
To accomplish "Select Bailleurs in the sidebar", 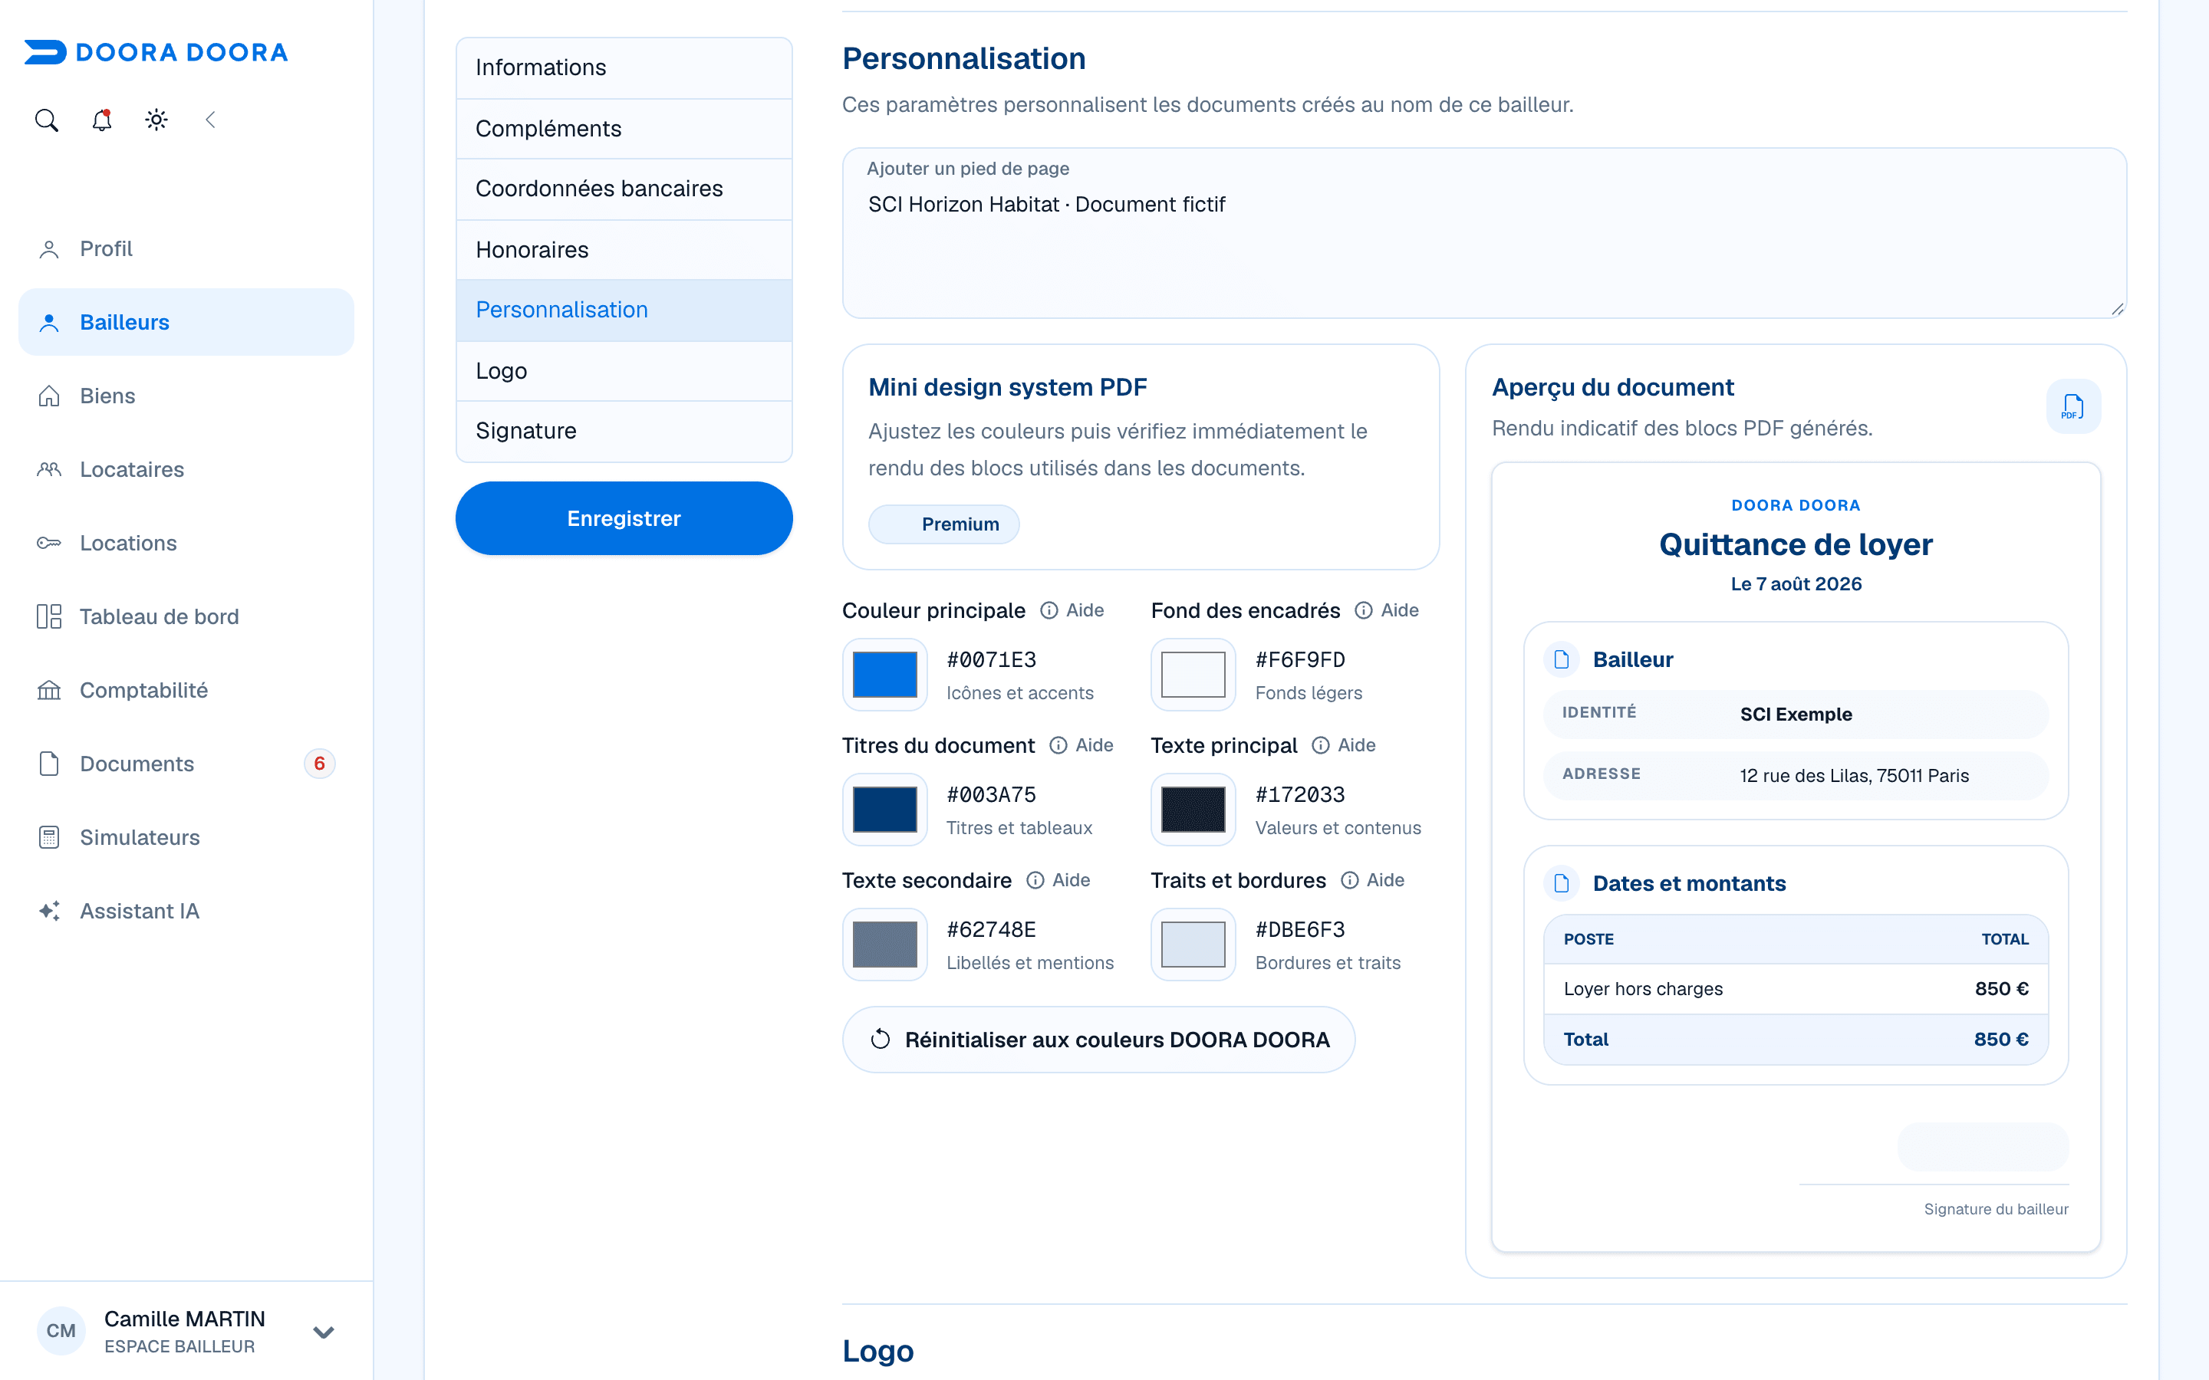I will pyautogui.click(x=186, y=322).
